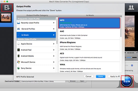
Task: Choose the iPhone Ringtone profile
Action: (x=89, y=45)
